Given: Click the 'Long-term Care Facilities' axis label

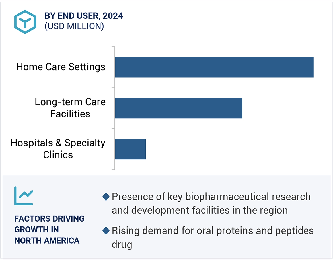Looking at the screenshot, I should pos(70,108).
